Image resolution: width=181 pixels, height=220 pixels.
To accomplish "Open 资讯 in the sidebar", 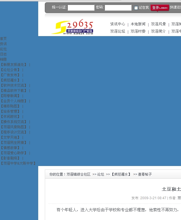I will point(3,44).
